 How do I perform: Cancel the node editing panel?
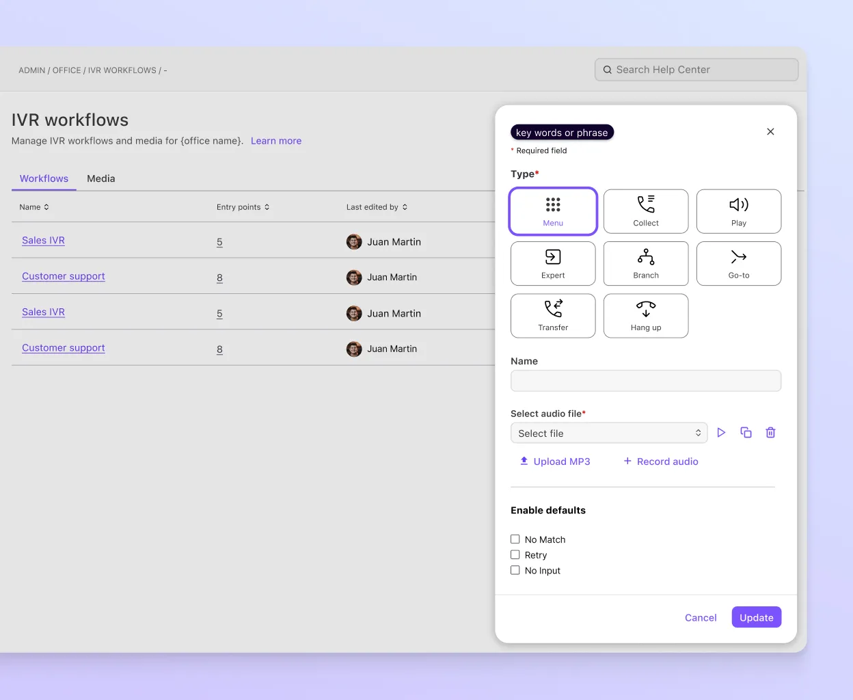point(701,617)
